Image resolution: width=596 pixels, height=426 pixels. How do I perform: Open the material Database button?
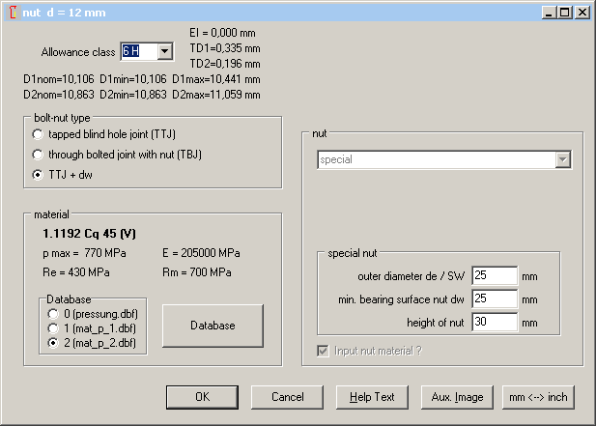tap(212, 326)
